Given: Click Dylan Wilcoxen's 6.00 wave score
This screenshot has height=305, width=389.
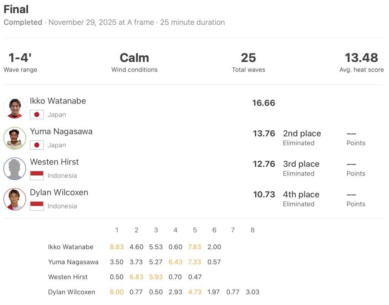Looking at the screenshot, I should (117, 292).
